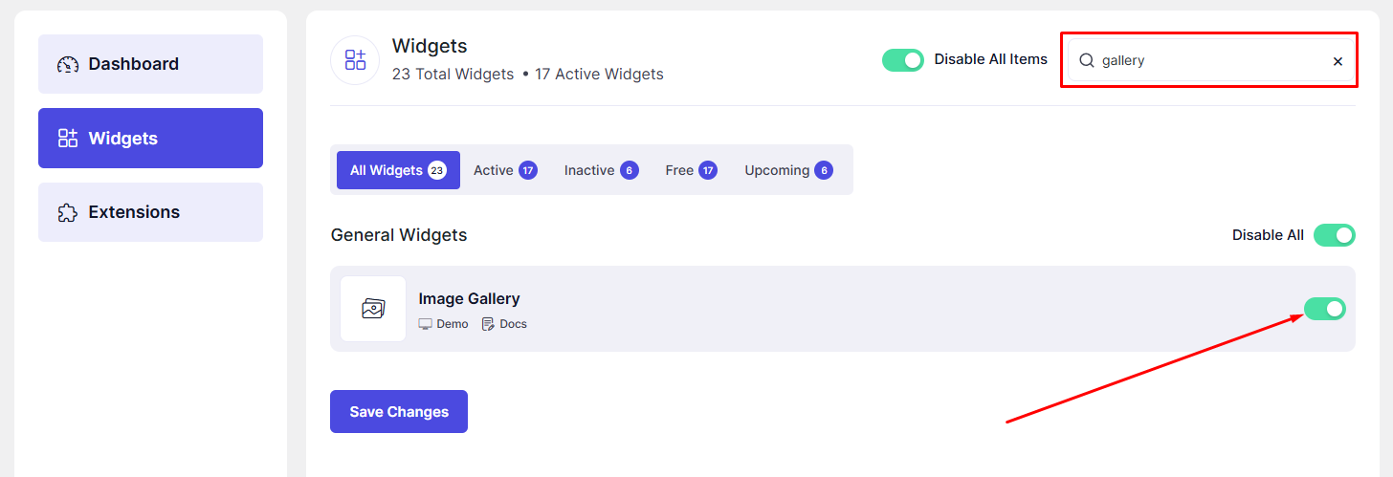
Task: Click the Widgets grid icon in sidebar
Action: pos(68,139)
